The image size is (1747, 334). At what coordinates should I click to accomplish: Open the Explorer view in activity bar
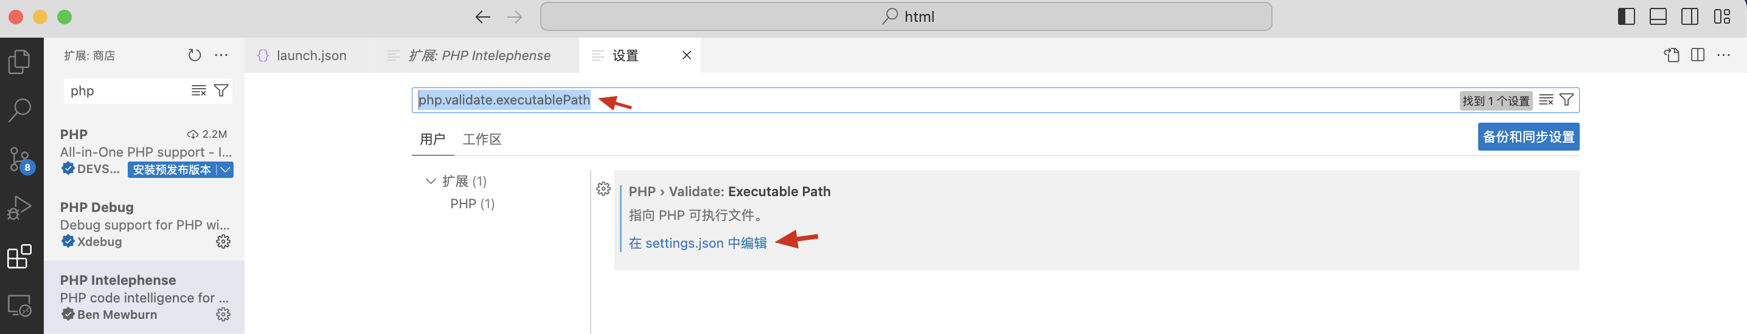(19, 62)
